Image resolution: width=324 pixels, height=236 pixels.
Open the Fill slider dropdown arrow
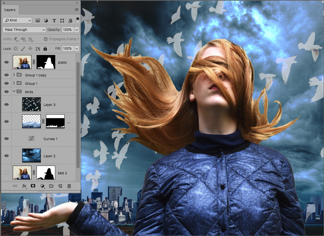pos(77,49)
